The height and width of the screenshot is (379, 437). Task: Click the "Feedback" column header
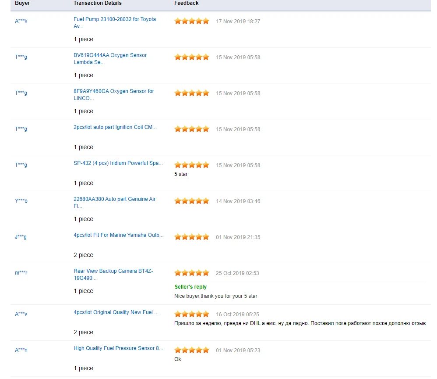tap(187, 3)
